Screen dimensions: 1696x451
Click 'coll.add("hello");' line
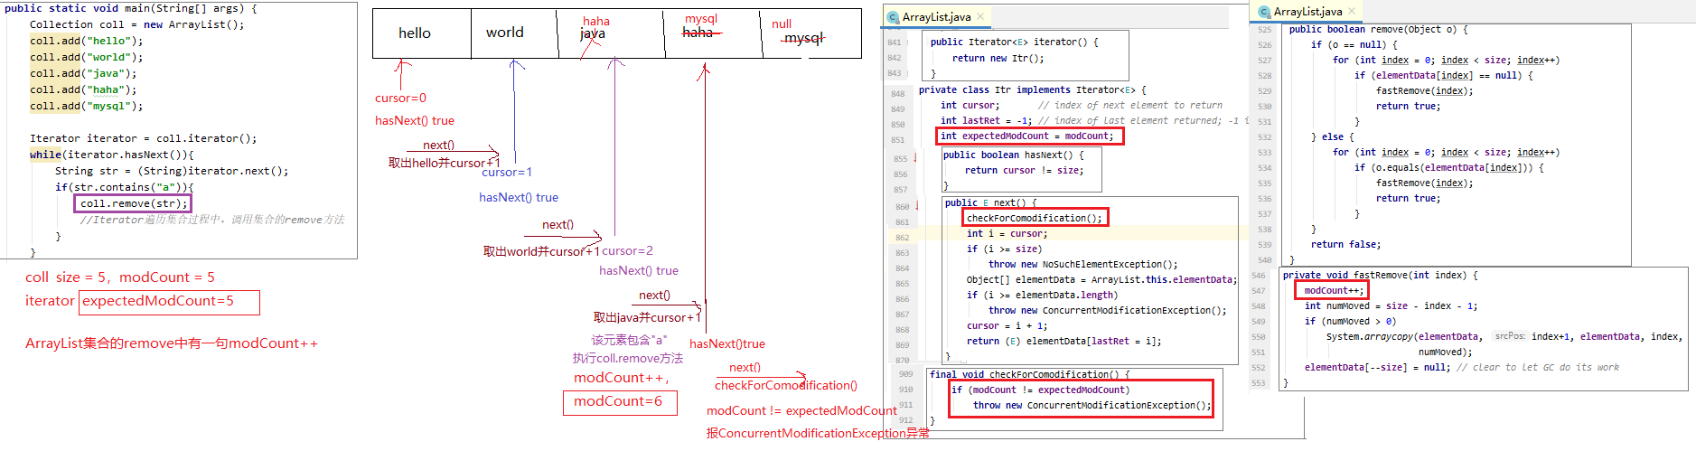pos(86,41)
